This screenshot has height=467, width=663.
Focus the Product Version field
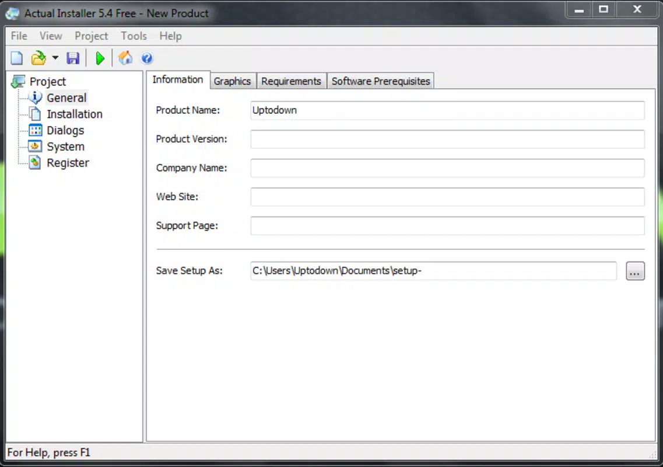pyautogui.click(x=447, y=140)
